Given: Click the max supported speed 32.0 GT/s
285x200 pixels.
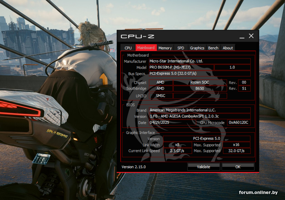Looking at the screenshot, I should [237, 151].
